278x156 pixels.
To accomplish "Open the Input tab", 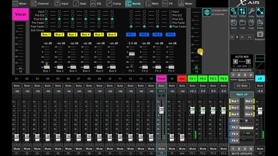I will 61,3.
